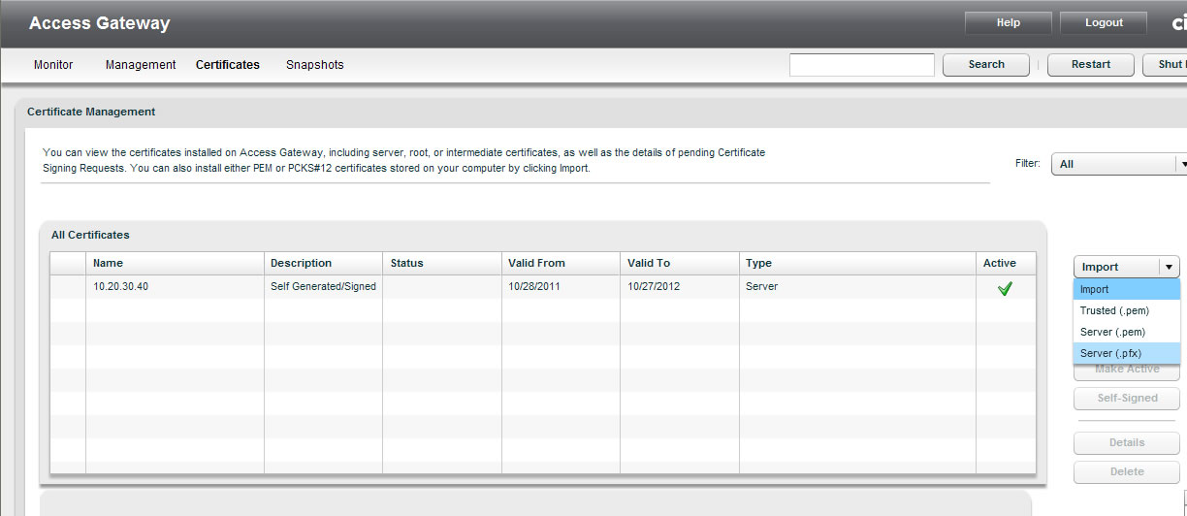This screenshot has width=1187, height=516.
Task: Click the Help button
Action: pos(1009,23)
